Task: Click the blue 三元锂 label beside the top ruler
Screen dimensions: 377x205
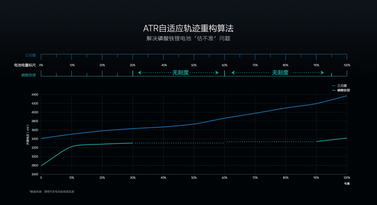Action: click(30, 55)
